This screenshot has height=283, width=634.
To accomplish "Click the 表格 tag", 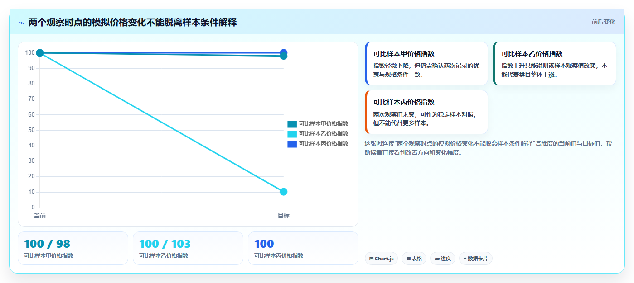I will click(x=414, y=259).
